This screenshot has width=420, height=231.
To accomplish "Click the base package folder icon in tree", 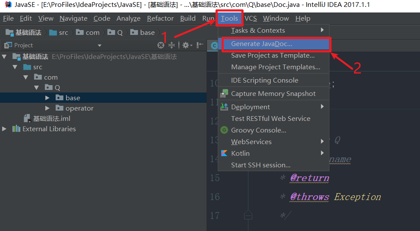I will click(59, 98).
